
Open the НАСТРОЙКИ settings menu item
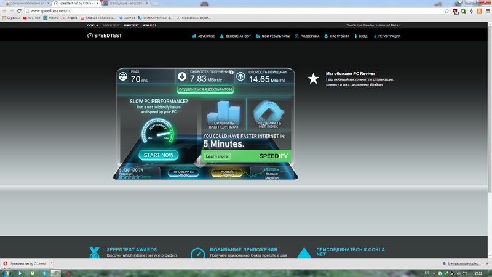point(336,36)
